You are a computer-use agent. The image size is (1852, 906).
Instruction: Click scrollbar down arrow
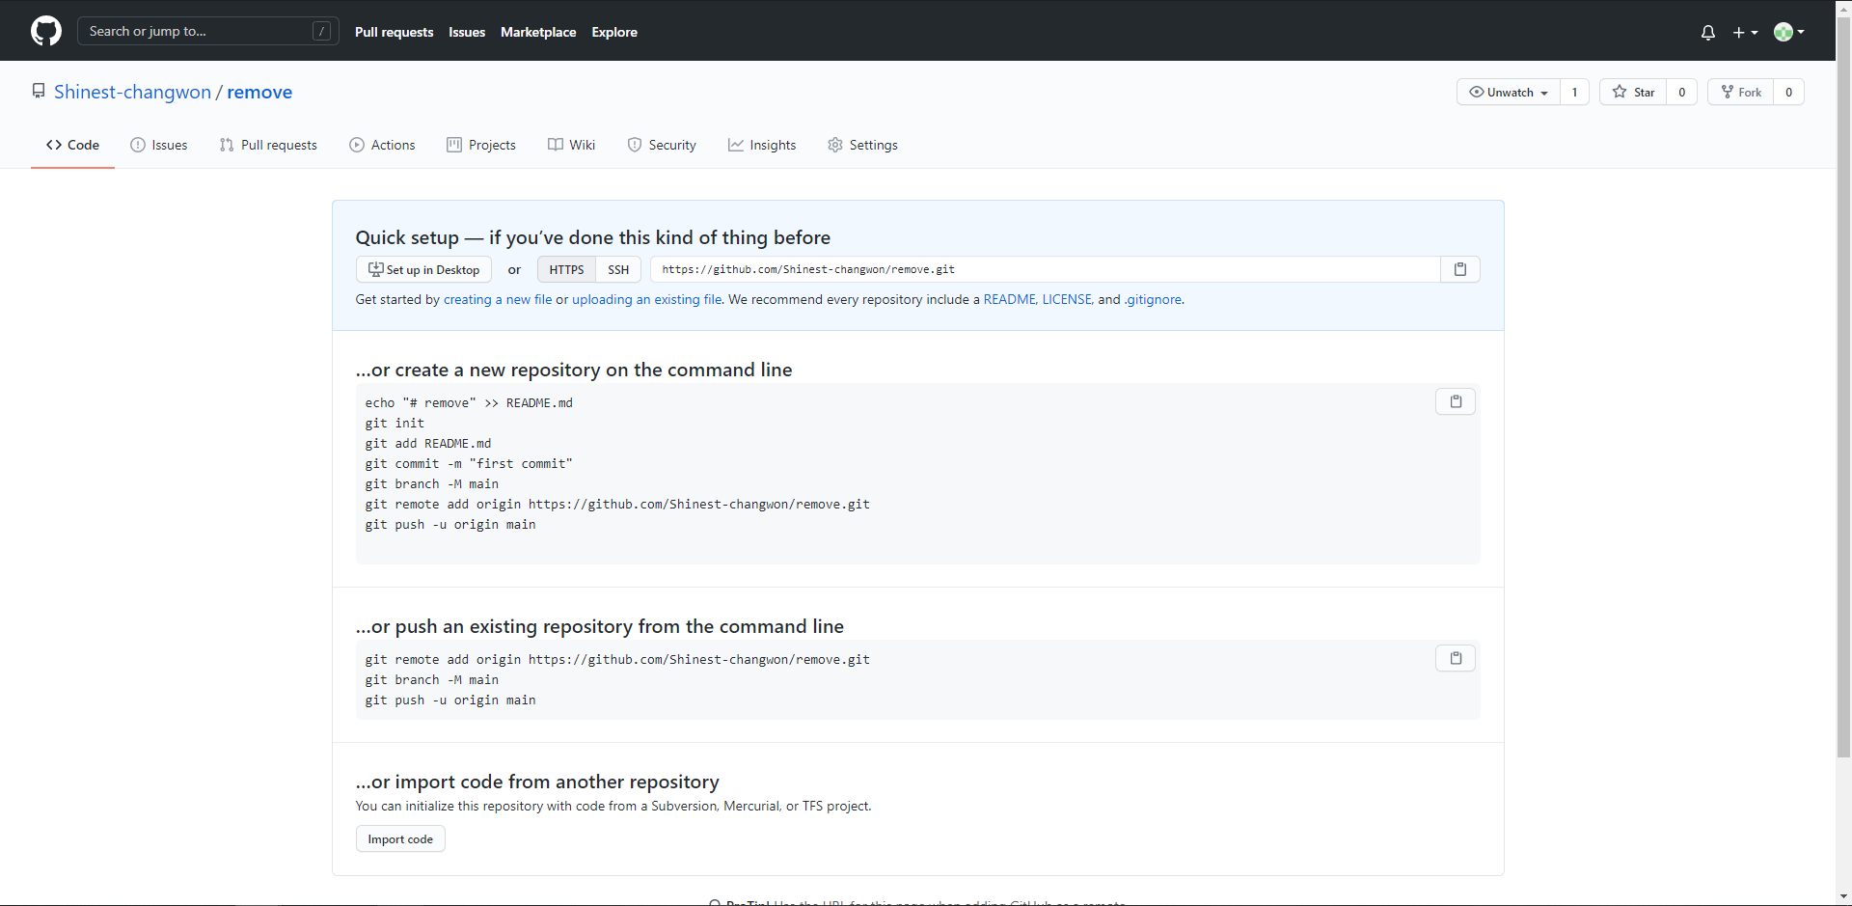tap(1843, 897)
